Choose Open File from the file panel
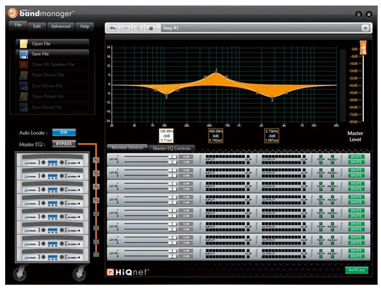 [x=53, y=44]
